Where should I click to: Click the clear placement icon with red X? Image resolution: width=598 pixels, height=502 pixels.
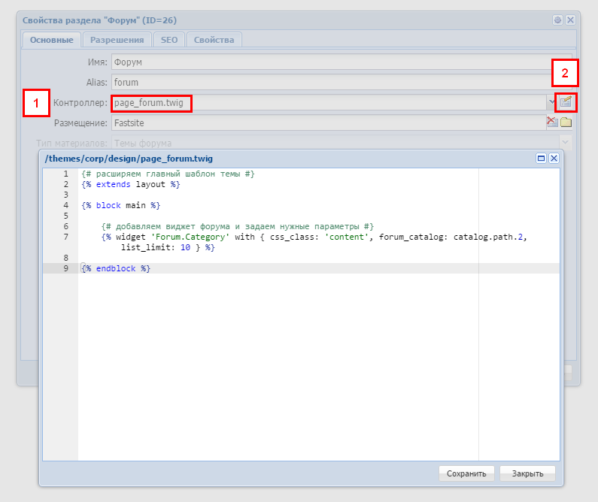[552, 122]
